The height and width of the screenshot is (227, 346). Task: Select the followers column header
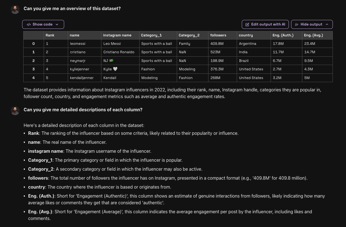coord(218,35)
